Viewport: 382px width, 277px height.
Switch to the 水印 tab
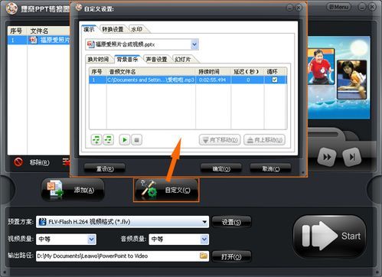(x=137, y=29)
